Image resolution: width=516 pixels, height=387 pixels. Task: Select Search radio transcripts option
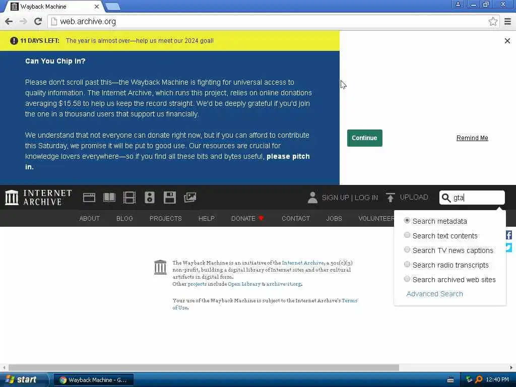[x=407, y=264]
